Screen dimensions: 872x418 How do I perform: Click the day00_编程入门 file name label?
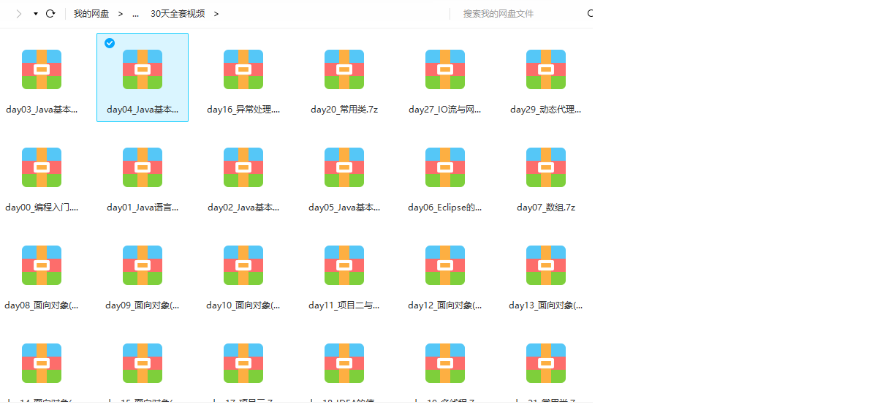point(42,208)
